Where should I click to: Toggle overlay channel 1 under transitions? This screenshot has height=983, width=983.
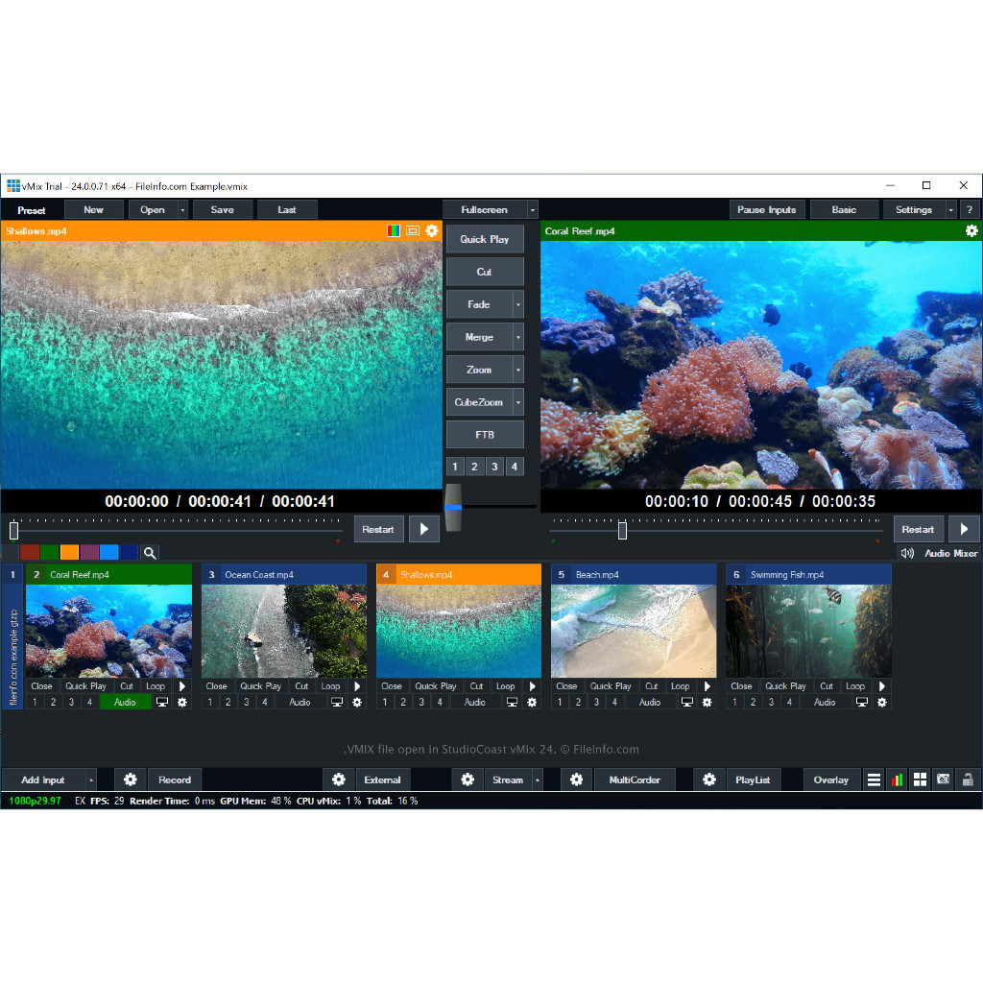click(x=455, y=467)
